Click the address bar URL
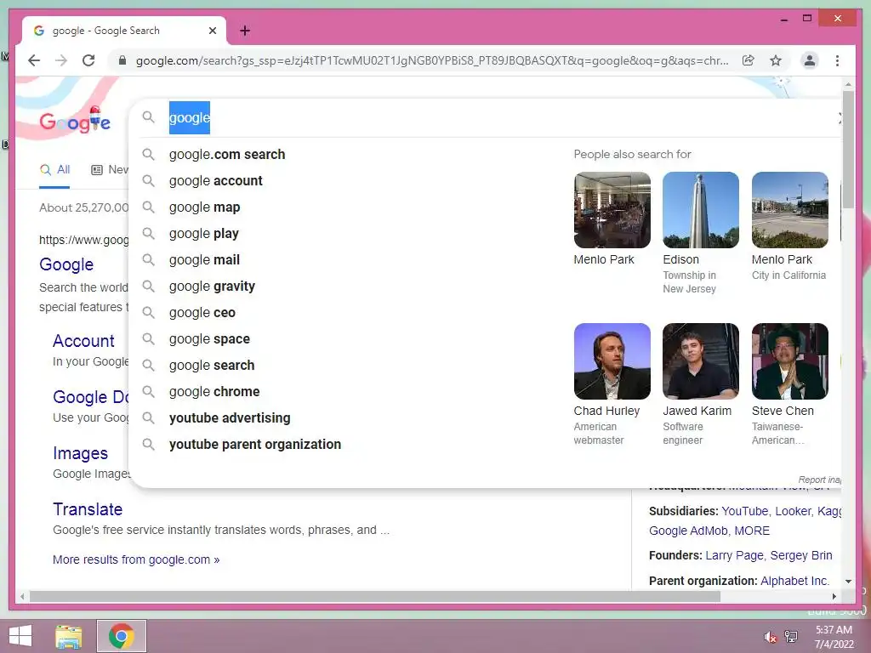This screenshot has width=871, height=653. (432, 60)
